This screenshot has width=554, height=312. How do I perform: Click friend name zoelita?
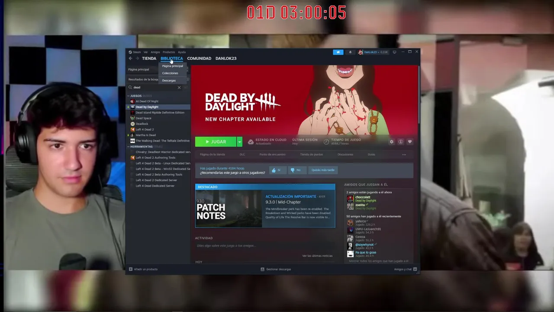[x=360, y=205]
